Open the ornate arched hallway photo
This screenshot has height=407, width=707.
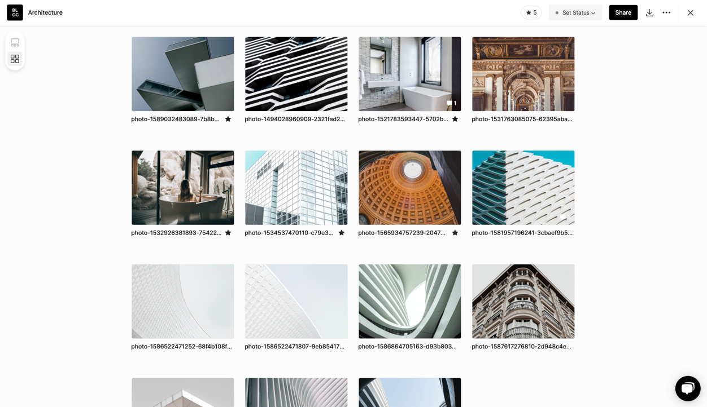(x=523, y=74)
